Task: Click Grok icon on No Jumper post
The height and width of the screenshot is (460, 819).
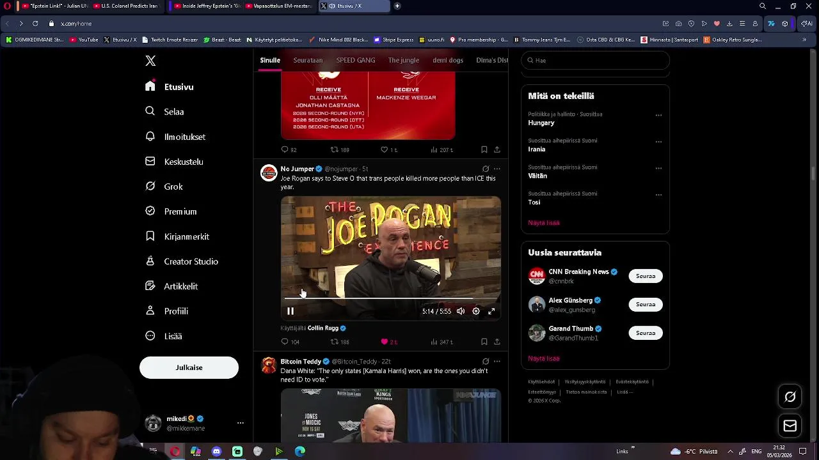Action: 486,169
